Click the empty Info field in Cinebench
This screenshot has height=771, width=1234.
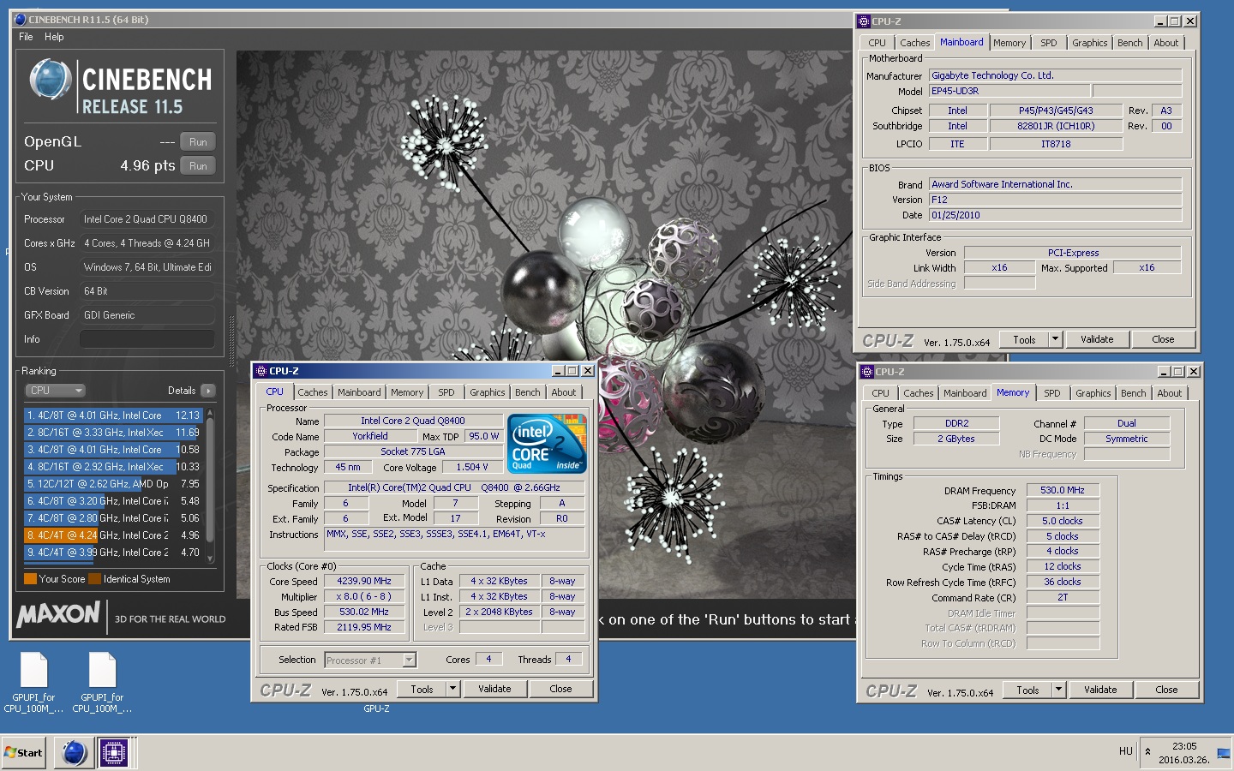147,339
